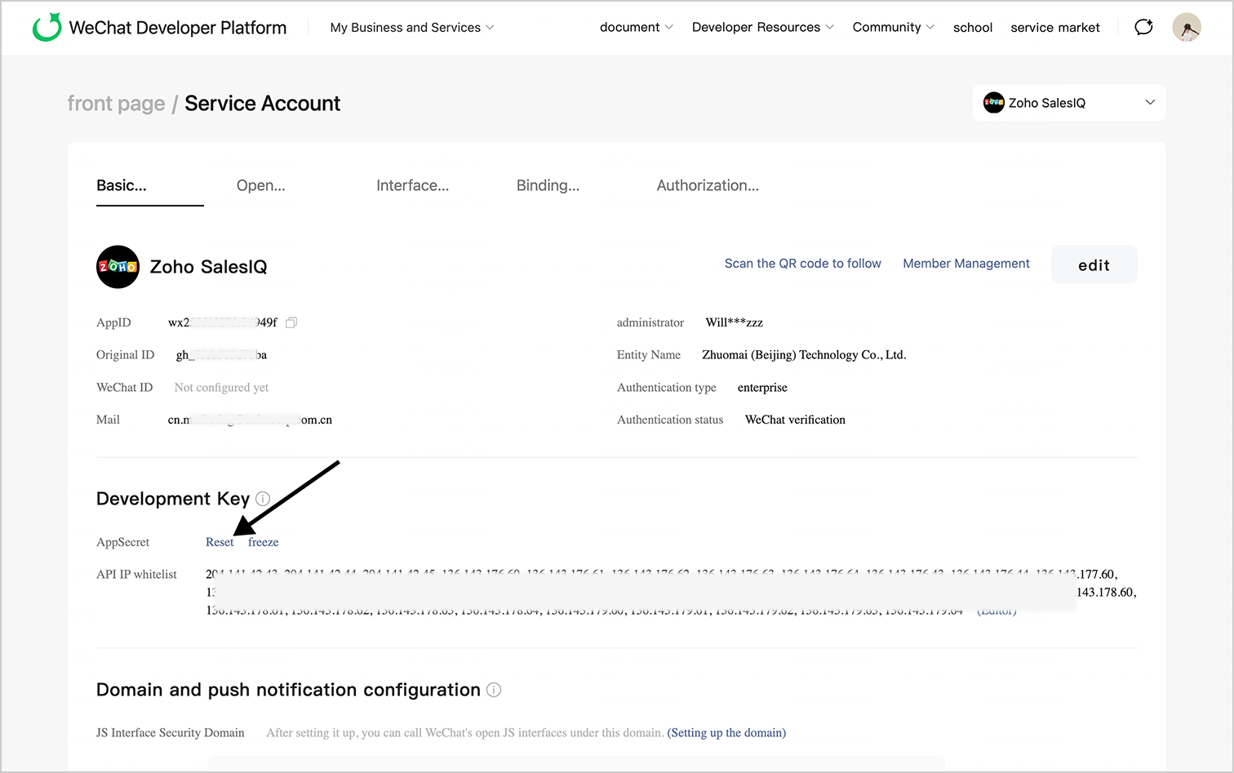Viewport: 1234px width, 773px height.
Task: Open the document dropdown menu
Action: (636, 27)
